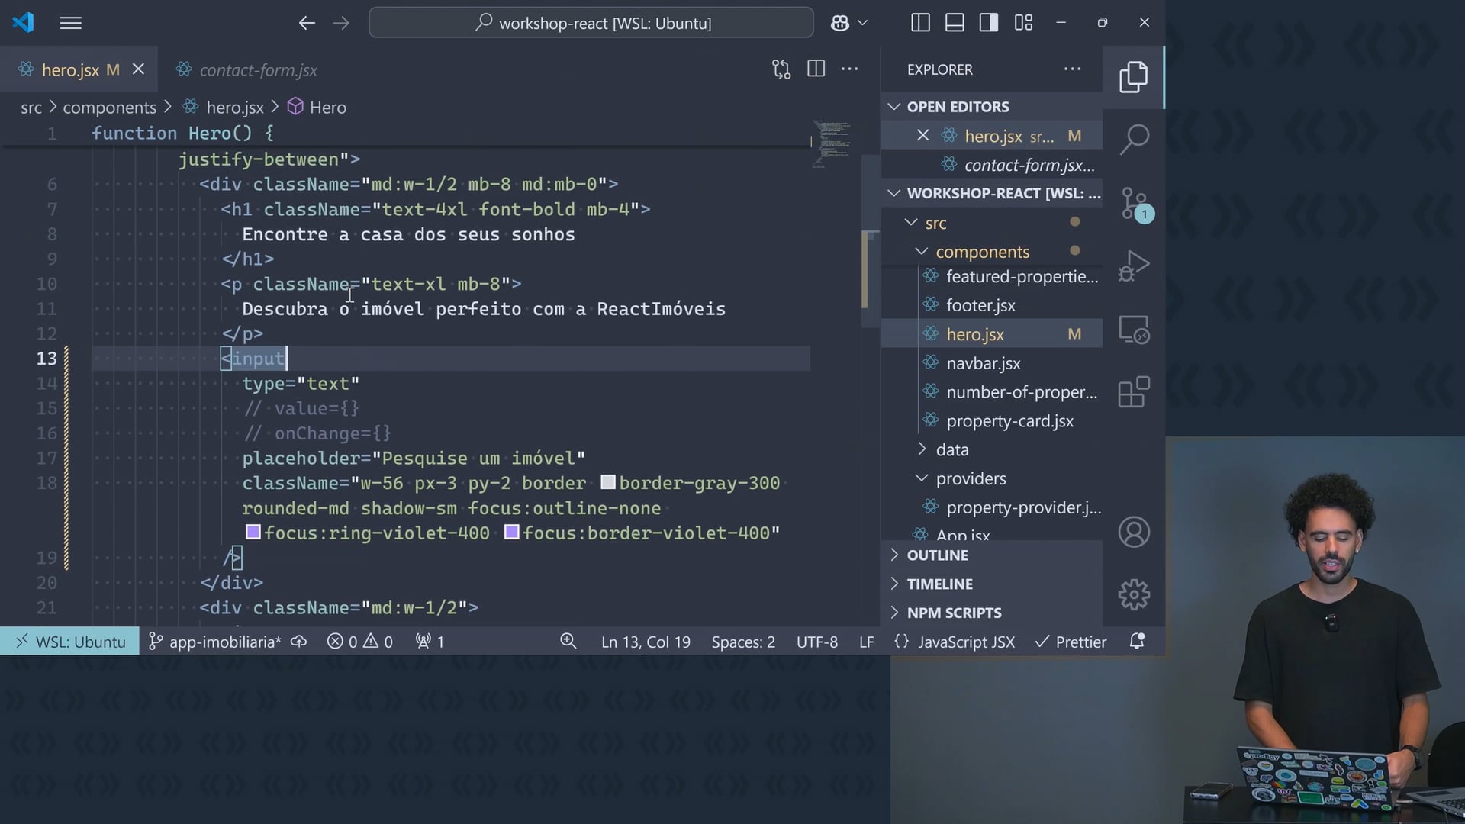Open the hamburger application menu
Viewport: 1465px width, 824px height.
70,23
